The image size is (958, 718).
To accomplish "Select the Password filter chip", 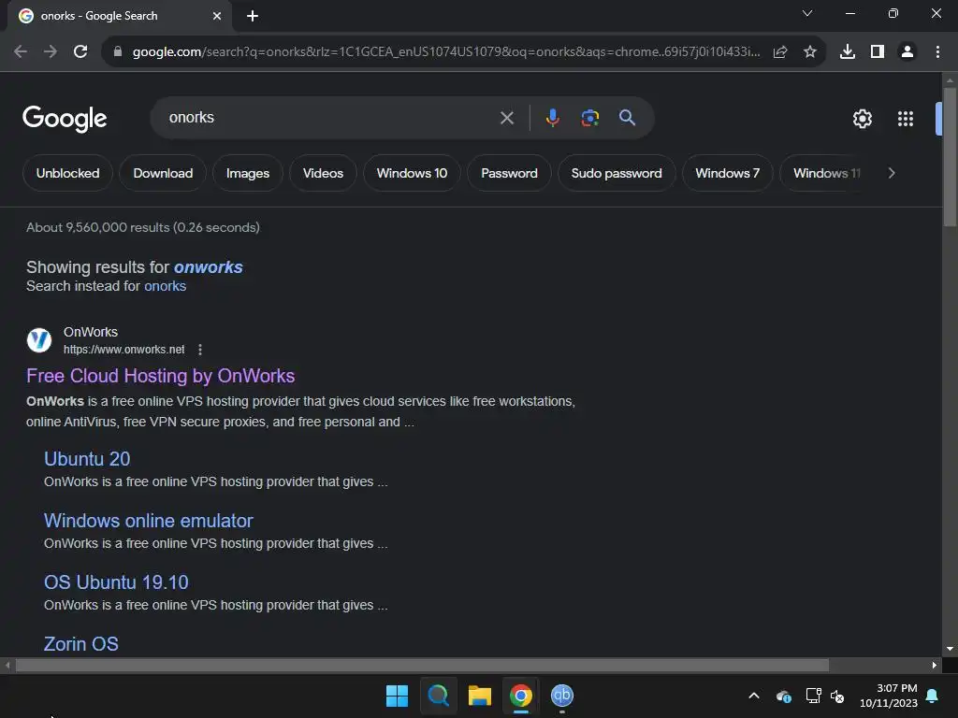I will pos(509,173).
